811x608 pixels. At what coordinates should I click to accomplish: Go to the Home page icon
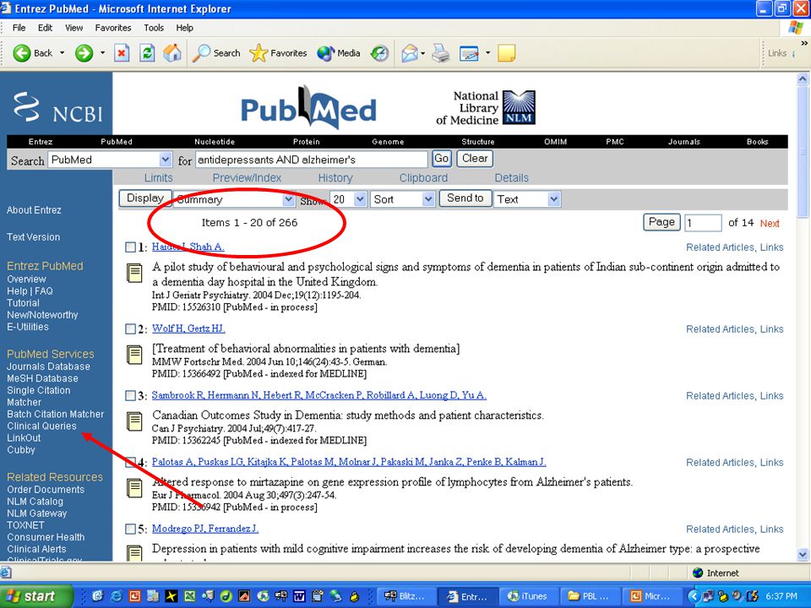(172, 52)
